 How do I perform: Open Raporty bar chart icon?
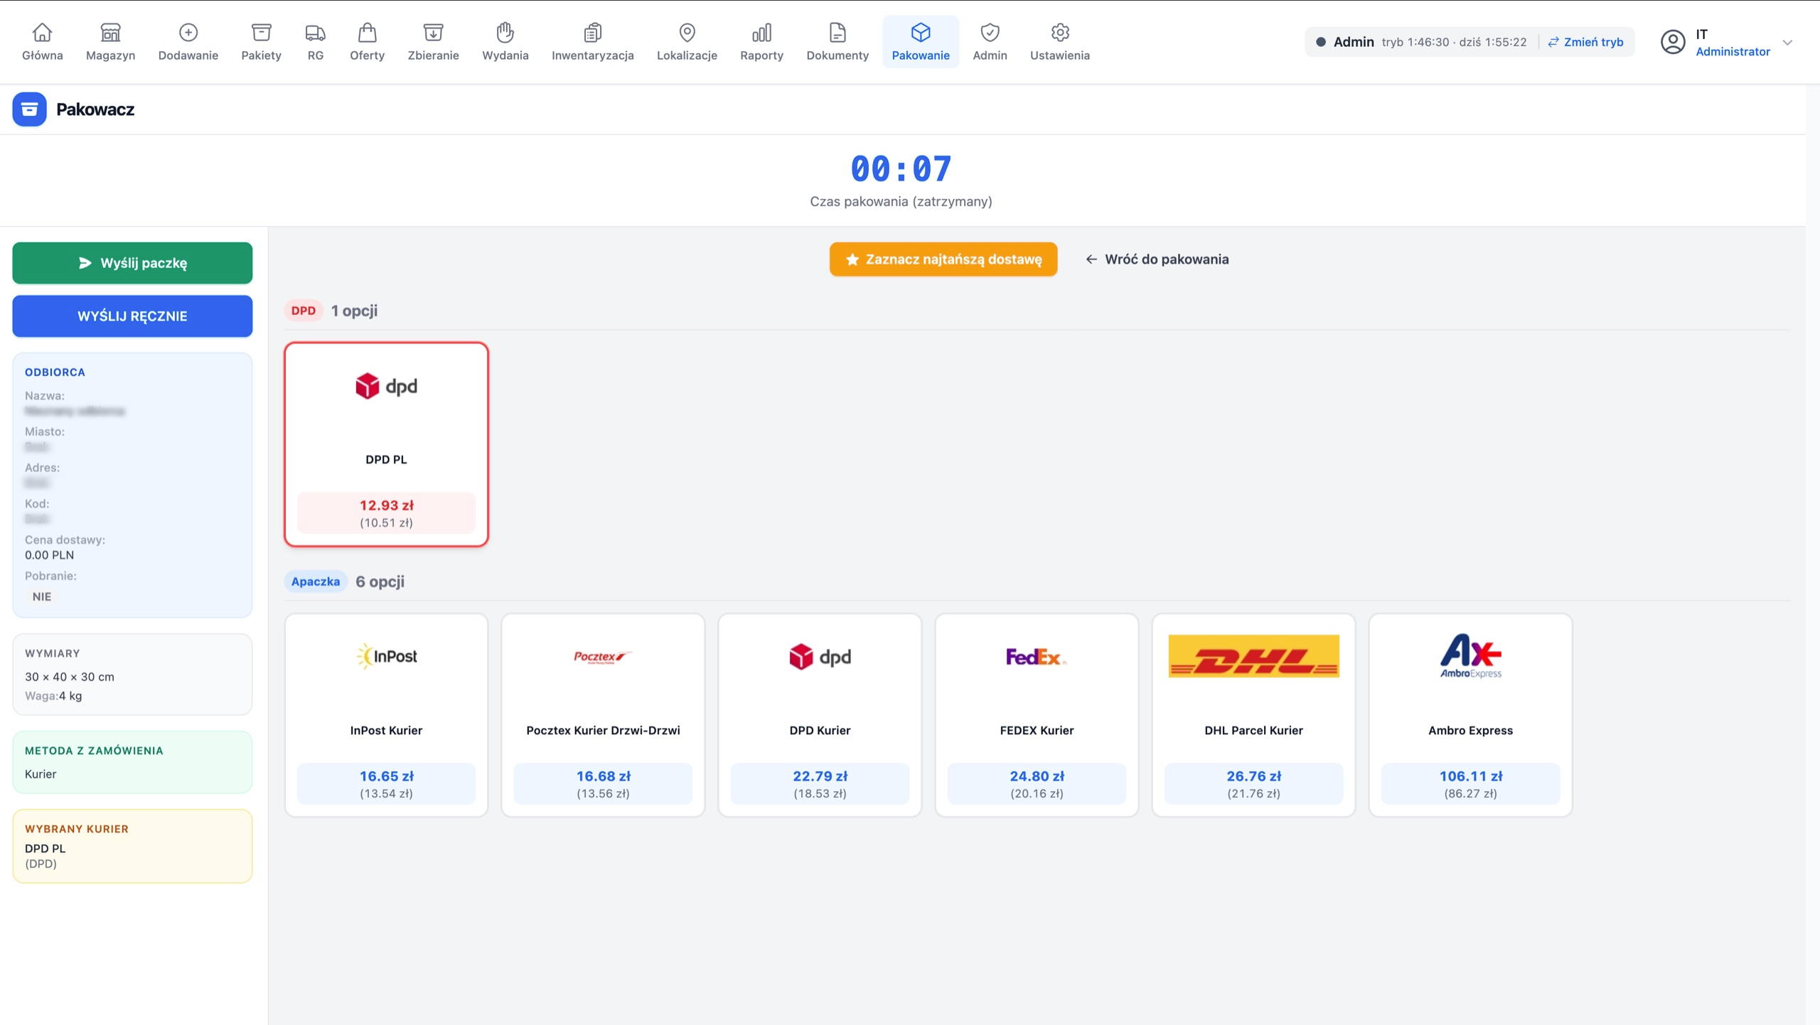tap(761, 33)
